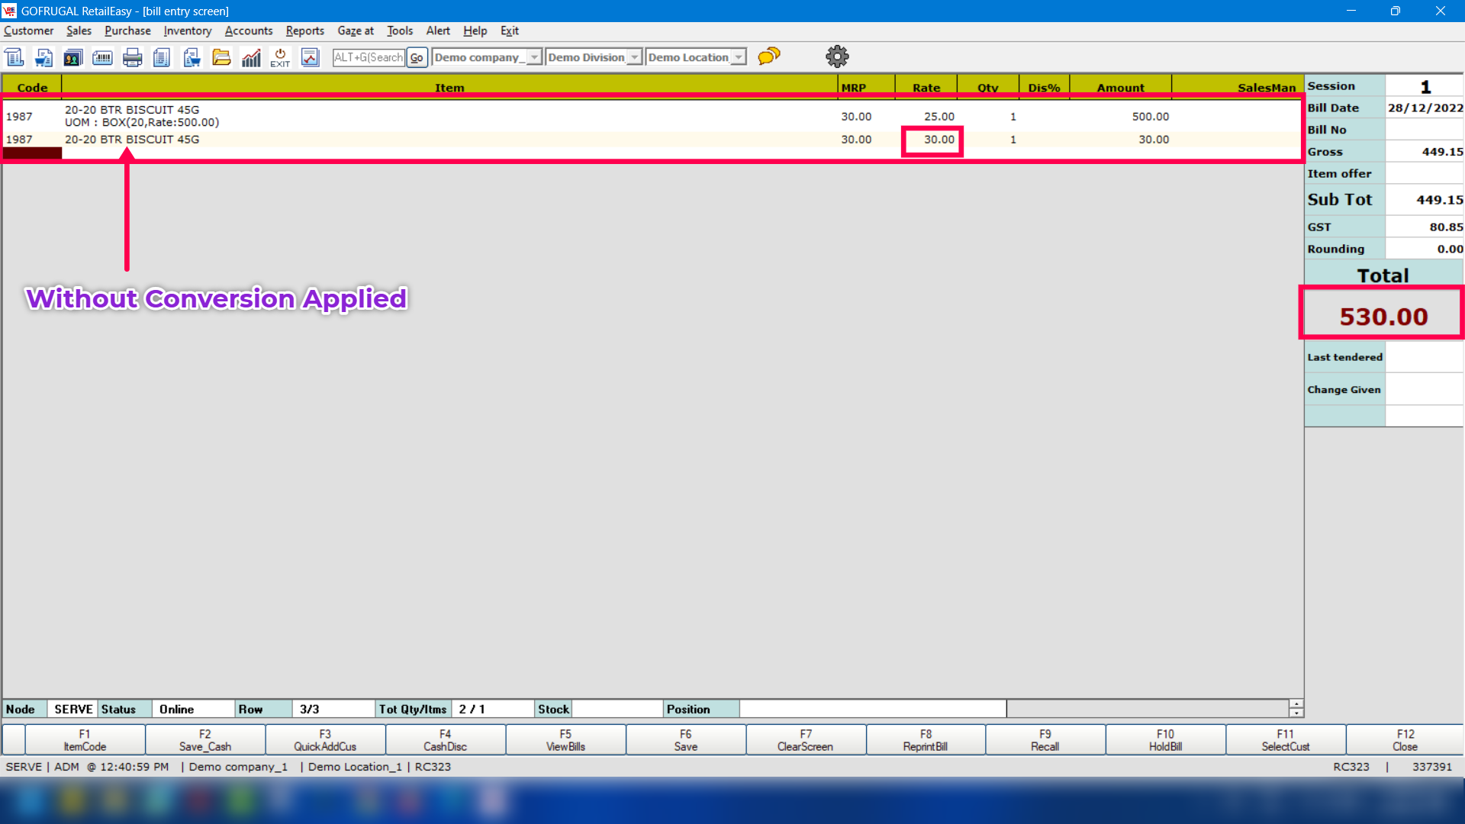1465x824 pixels.
Task: Open the yellow folder toolbar icon
Action: click(221, 57)
